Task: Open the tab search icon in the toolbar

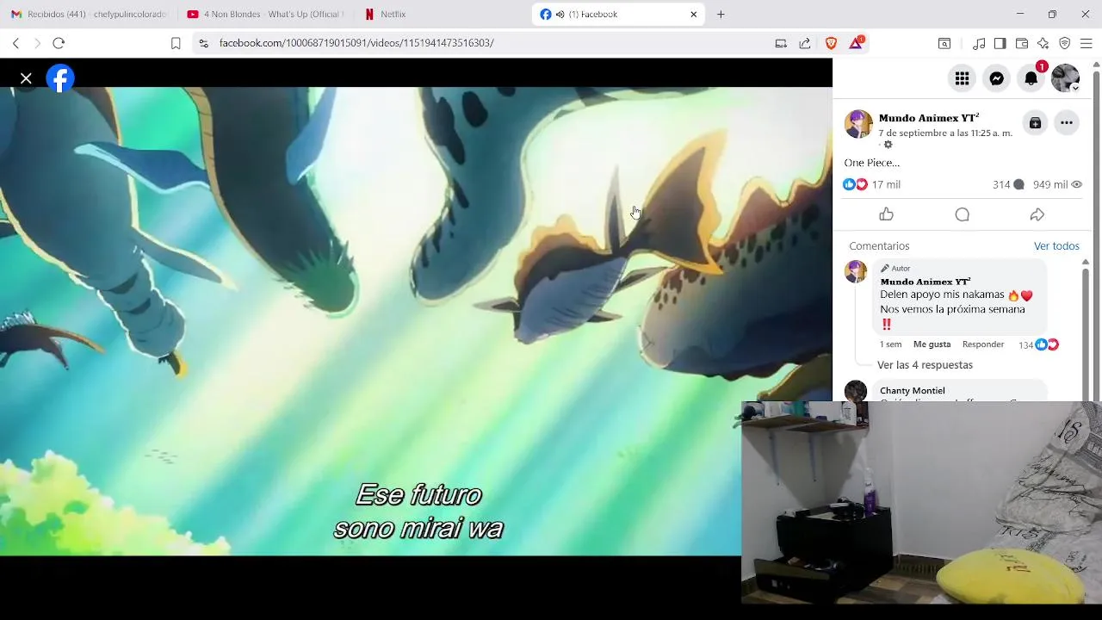Action: (944, 43)
